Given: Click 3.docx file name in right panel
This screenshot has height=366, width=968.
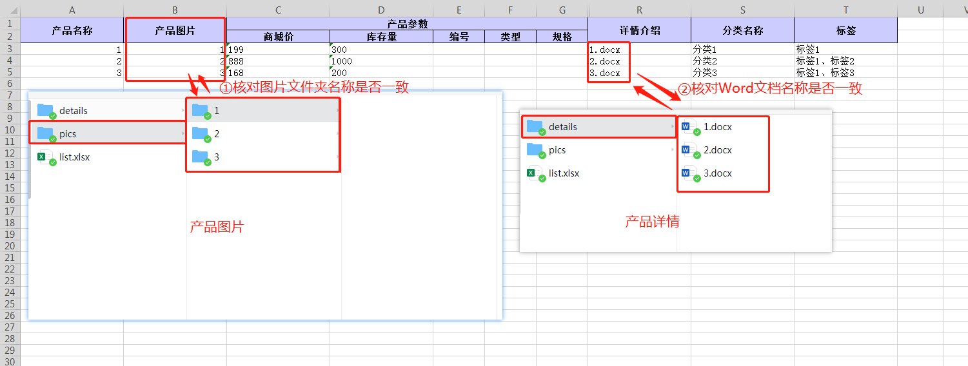Looking at the screenshot, I should [718, 173].
